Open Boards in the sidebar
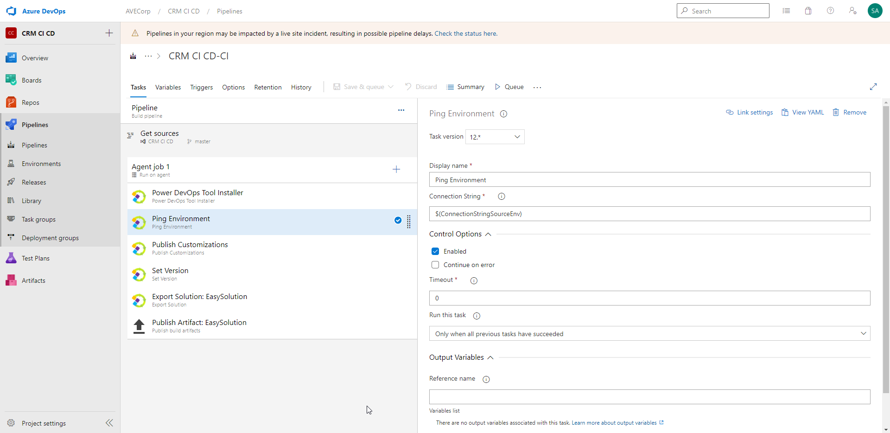The height and width of the screenshot is (433, 890). tap(32, 80)
